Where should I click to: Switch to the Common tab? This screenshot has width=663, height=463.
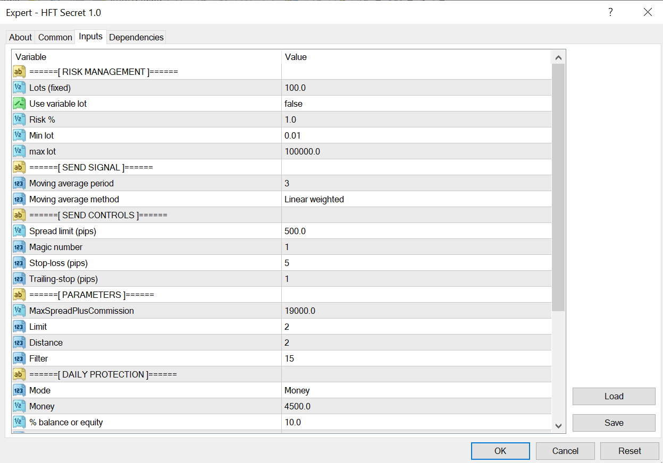click(55, 37)
